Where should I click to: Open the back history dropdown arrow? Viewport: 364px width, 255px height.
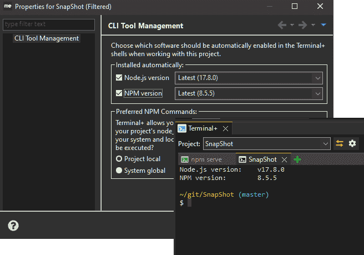[x=292, y=25]
